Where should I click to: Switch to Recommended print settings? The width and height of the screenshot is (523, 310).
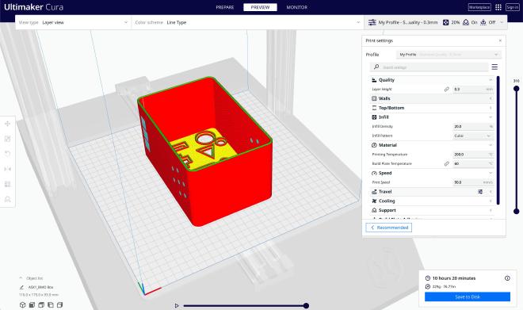(389, 228)
